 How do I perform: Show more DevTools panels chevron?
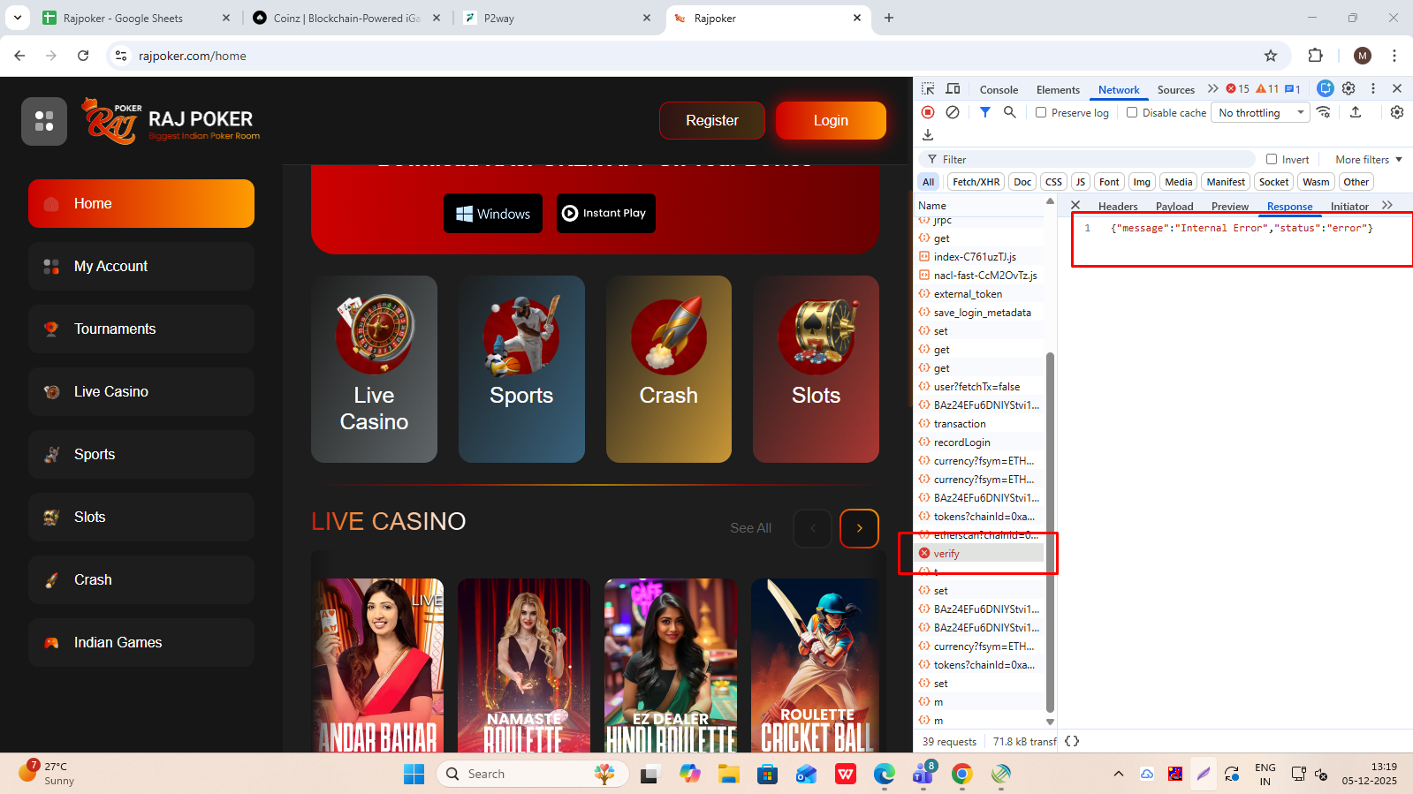coord(1213,89)
